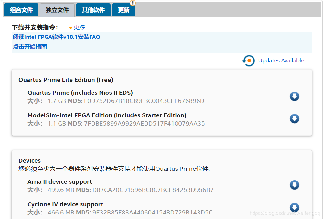Click the 1.7 GB size value

point(57,101)
